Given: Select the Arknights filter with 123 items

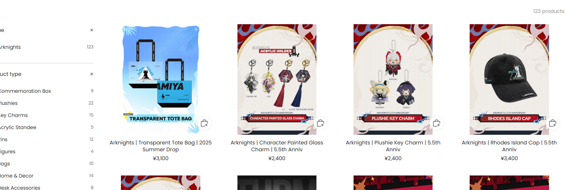Looking at the screenshot, I should coord(47,47).
